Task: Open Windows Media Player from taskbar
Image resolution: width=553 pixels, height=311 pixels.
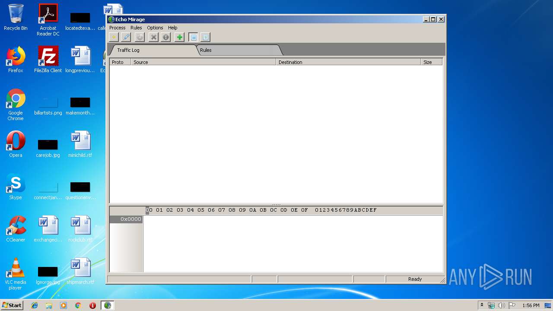Action: click(x=64, y=305)
